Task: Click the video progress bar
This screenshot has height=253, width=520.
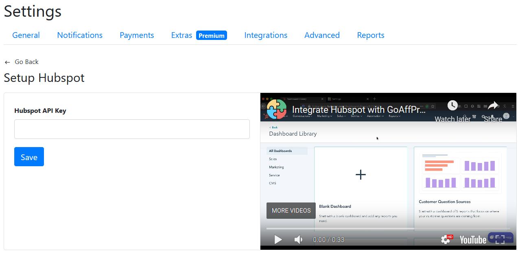Action: tap(388, 229)
